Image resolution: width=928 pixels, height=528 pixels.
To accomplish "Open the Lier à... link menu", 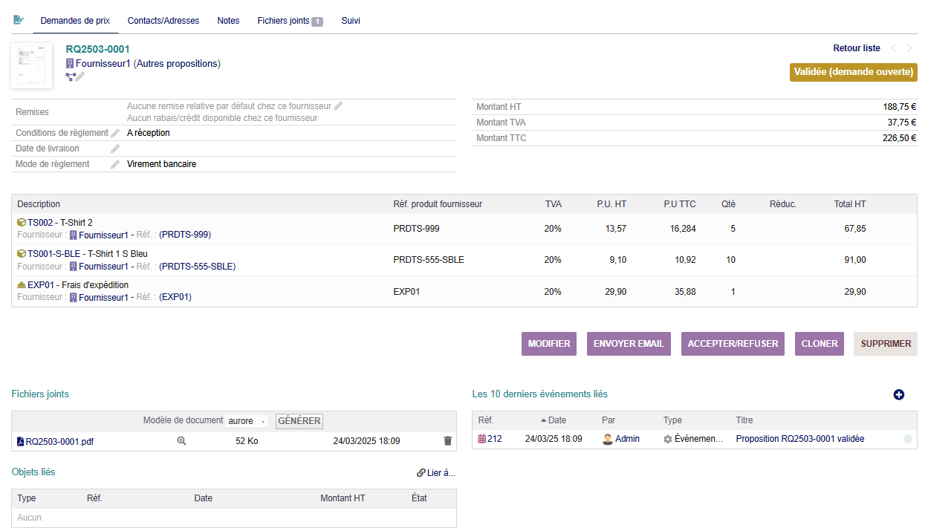I will click(435, 473).
